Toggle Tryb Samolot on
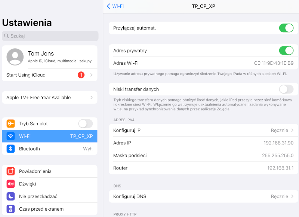The height and width of the screenshot is (217, 299). [85, 123]
